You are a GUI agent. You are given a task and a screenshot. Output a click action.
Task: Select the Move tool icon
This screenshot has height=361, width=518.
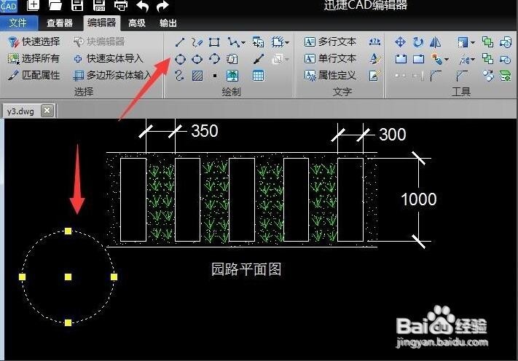400,42
